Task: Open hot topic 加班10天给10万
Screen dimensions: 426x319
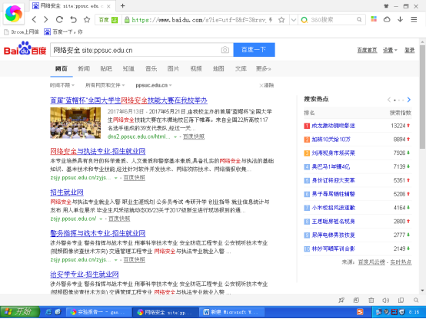Action: point(331,140)
